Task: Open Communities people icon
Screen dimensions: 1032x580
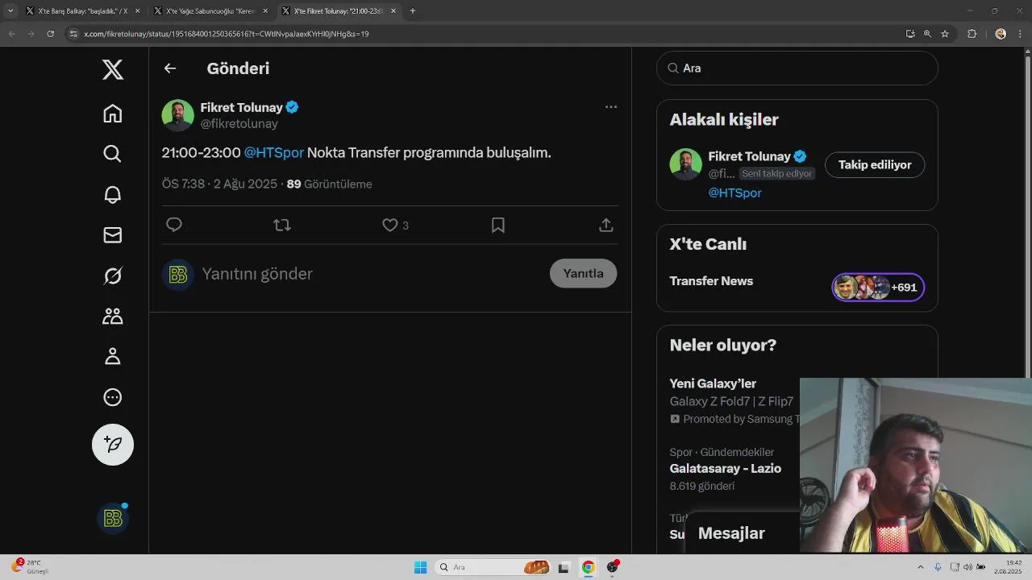Action: point(113,316)
